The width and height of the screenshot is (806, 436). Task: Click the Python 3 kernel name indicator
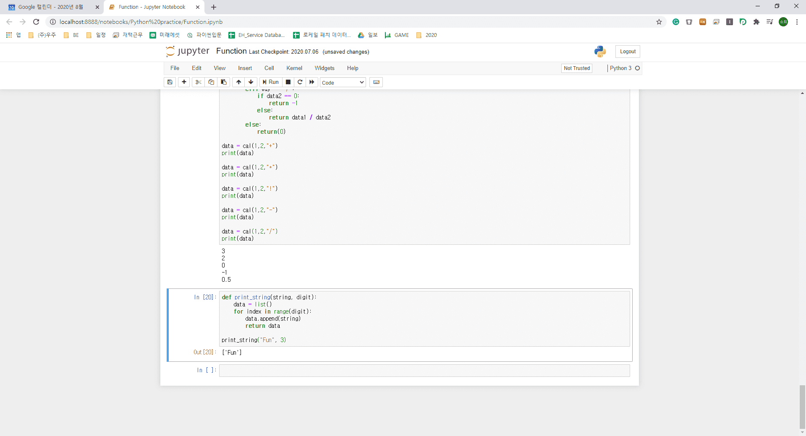coord(620,68)
